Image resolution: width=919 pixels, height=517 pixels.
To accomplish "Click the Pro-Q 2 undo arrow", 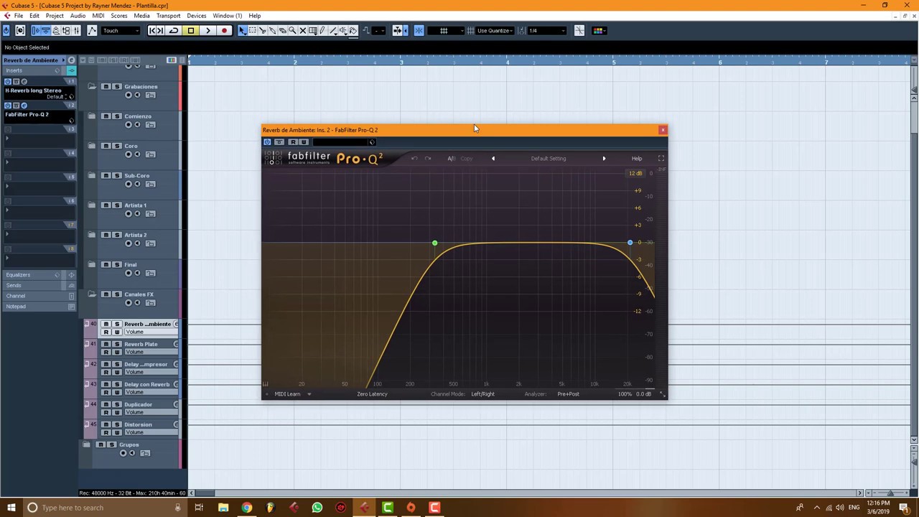I will pyautogui.click(x=414, y=158).
